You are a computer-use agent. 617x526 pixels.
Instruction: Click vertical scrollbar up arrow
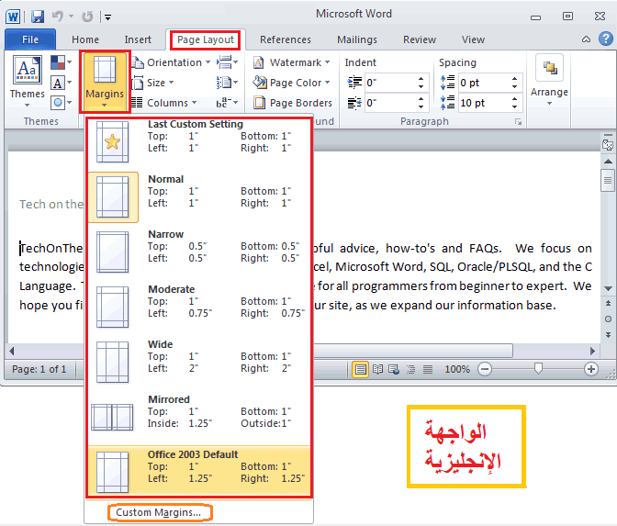[608, 162]
